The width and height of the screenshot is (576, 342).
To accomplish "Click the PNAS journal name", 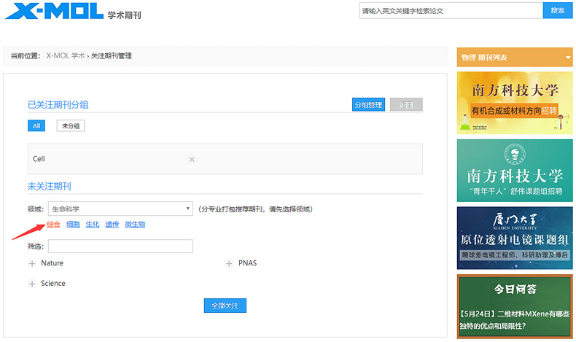I will (248, 263).
